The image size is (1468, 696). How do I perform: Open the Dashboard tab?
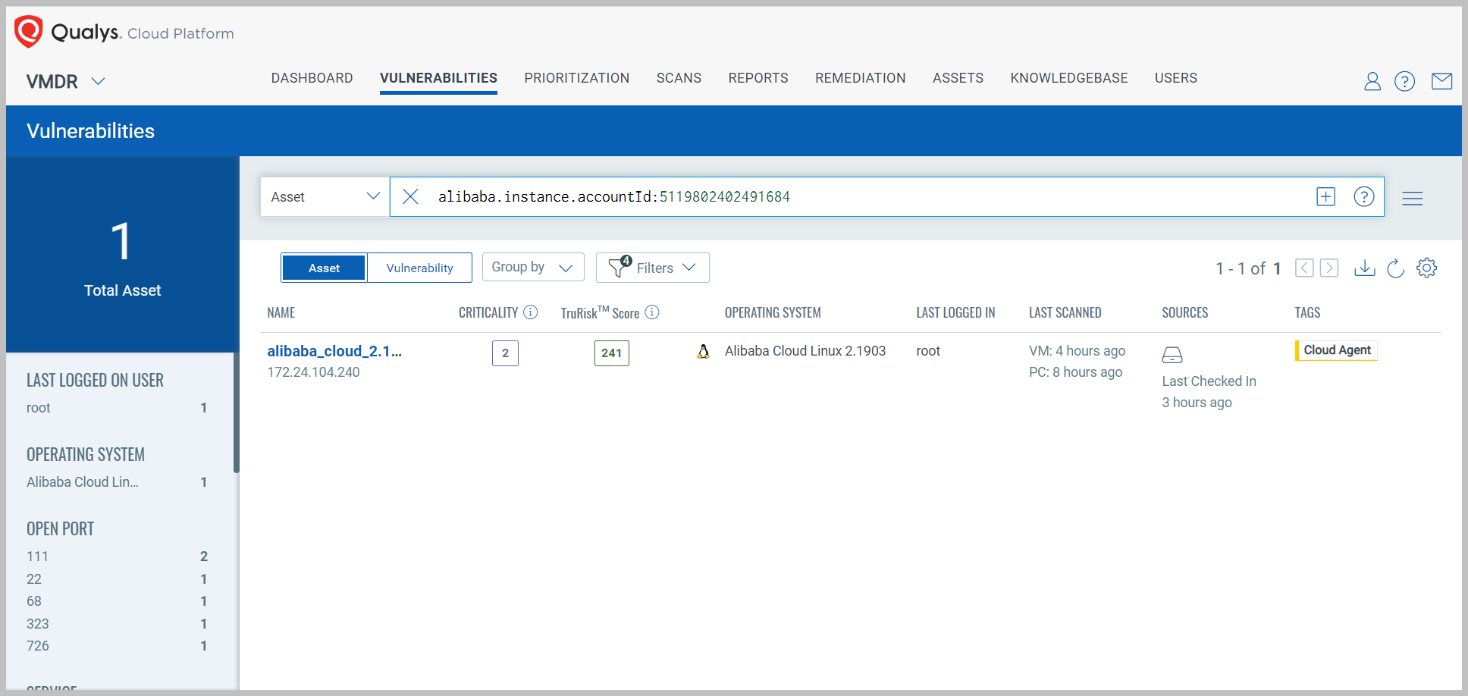[312, 78]
